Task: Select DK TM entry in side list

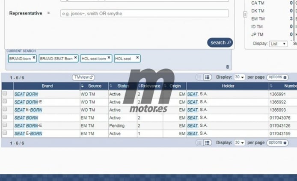Action: 258,11
